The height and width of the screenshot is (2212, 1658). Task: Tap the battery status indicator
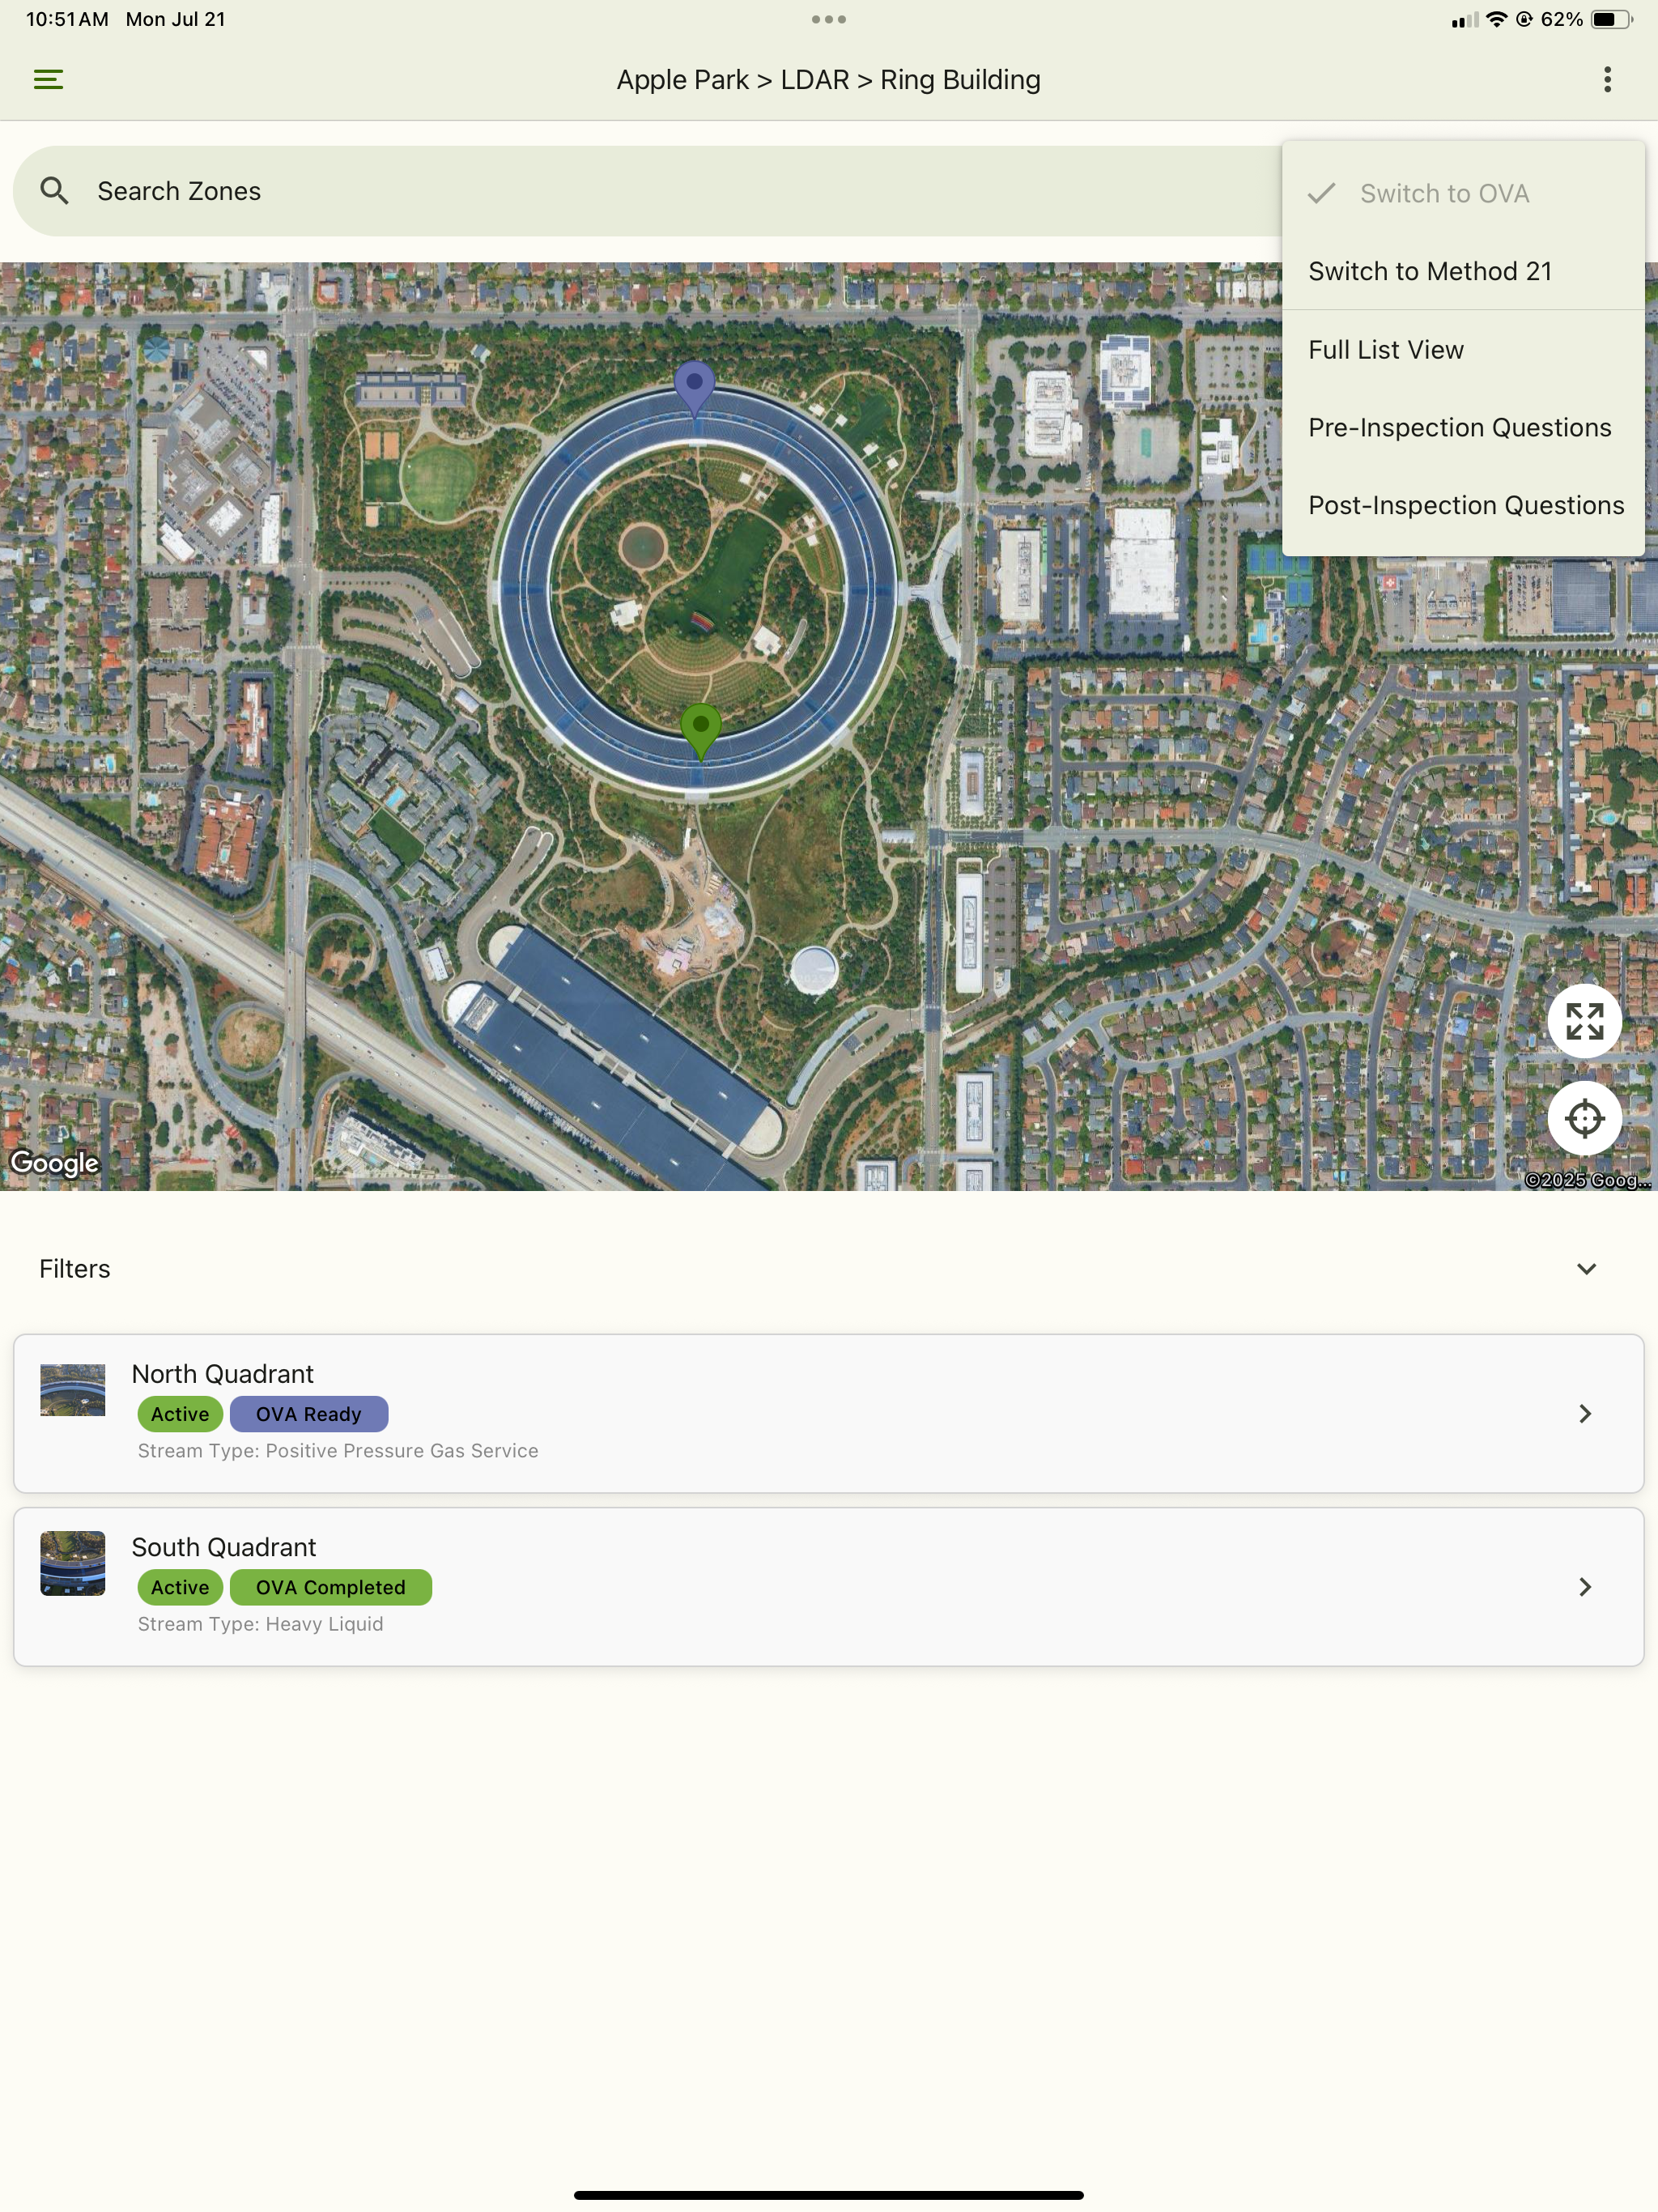[1611, 19]
